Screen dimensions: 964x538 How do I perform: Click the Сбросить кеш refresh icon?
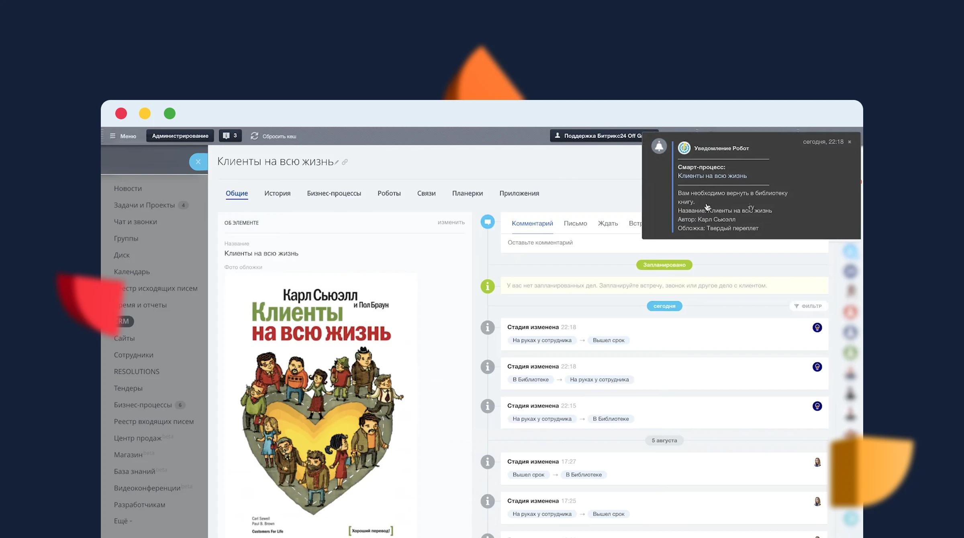[254, 136]
